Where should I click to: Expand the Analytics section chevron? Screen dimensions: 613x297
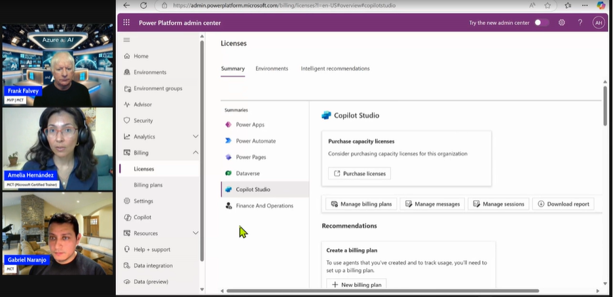click(195, 137)
